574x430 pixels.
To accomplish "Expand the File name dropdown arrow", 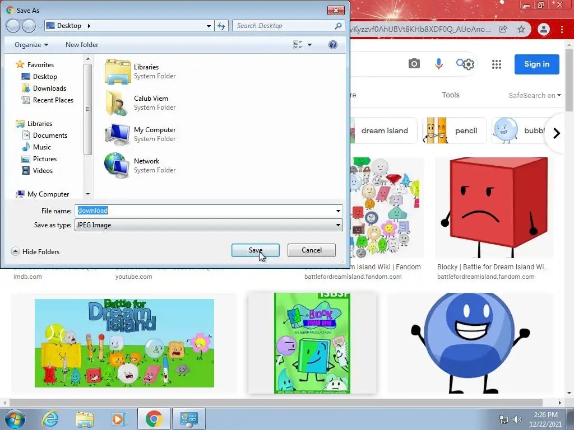I will pos(338,211).
